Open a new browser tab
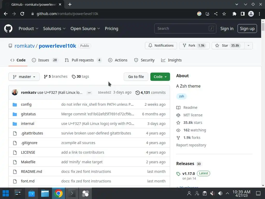Screen dimensions: 265x199 tap(70, 4)
